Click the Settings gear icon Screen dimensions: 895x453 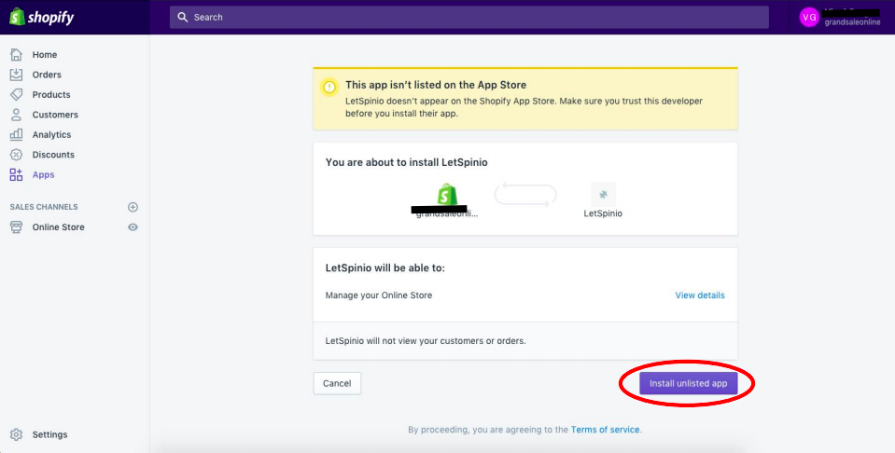click(16, 434)
